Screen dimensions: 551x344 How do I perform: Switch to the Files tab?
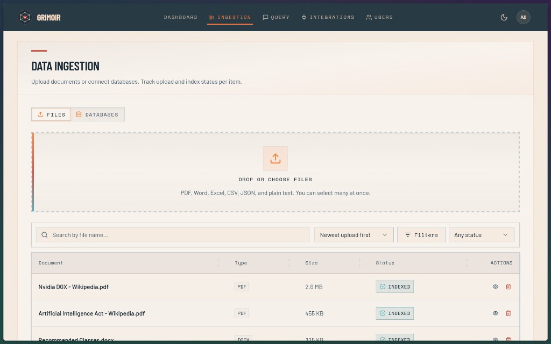51,114
